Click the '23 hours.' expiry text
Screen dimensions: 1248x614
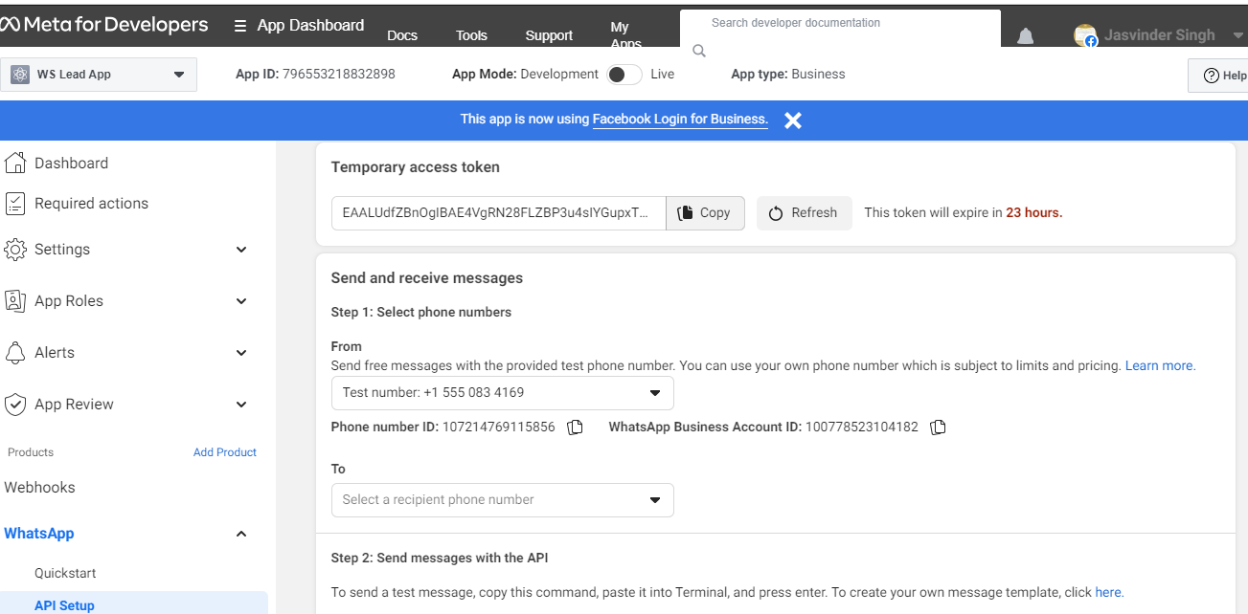tap(1033, 212)
